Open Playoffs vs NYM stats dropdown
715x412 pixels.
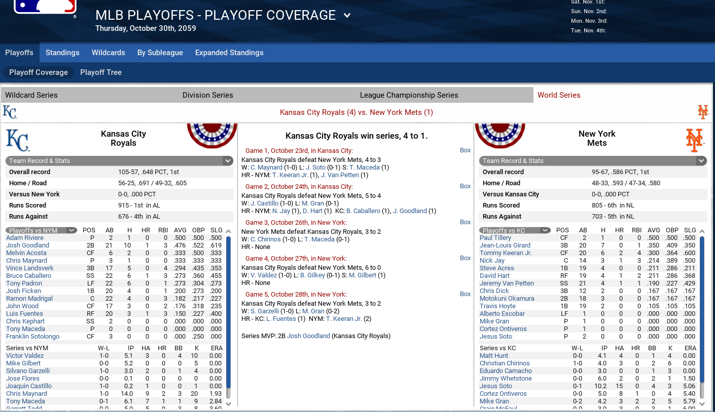(71, 230)
